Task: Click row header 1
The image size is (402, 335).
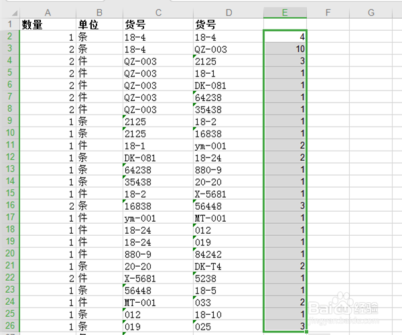Action: pyautogui.click(x=10, y=24)
